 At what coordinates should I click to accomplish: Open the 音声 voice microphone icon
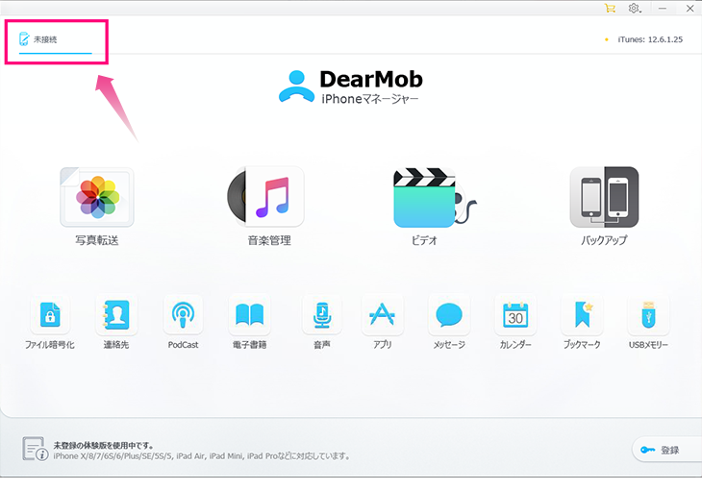click(x=322, y=314)
